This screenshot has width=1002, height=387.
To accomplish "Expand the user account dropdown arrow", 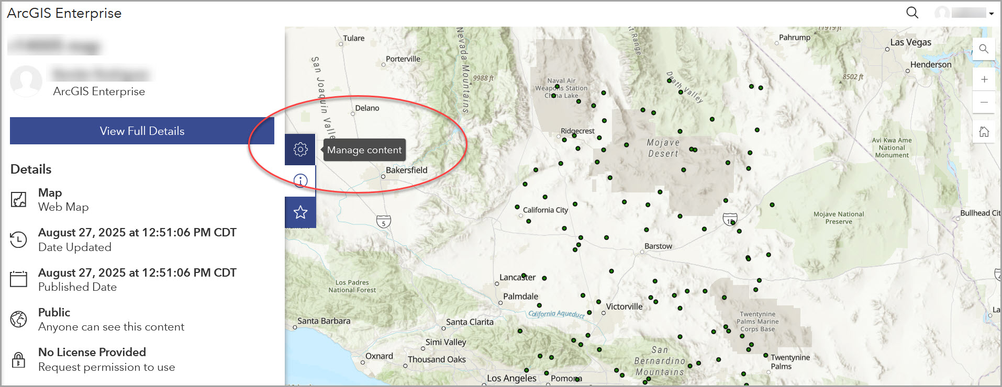I will click(992, 14).
